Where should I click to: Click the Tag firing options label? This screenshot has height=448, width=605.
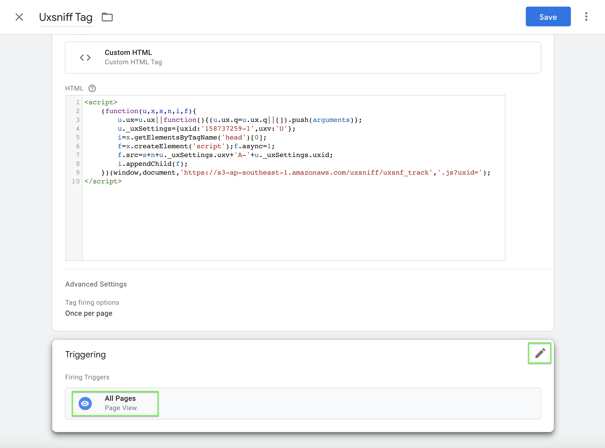point(92,303)
